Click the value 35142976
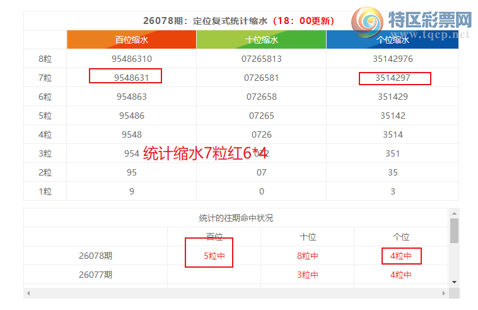 (x=393, y=59)
